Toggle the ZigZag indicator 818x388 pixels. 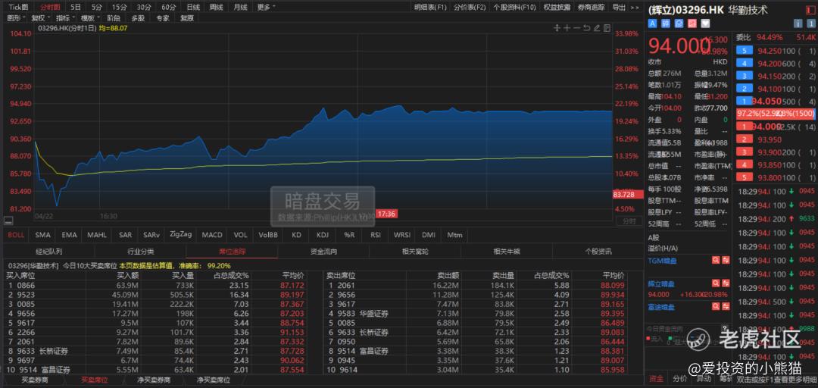pos(181,235)
